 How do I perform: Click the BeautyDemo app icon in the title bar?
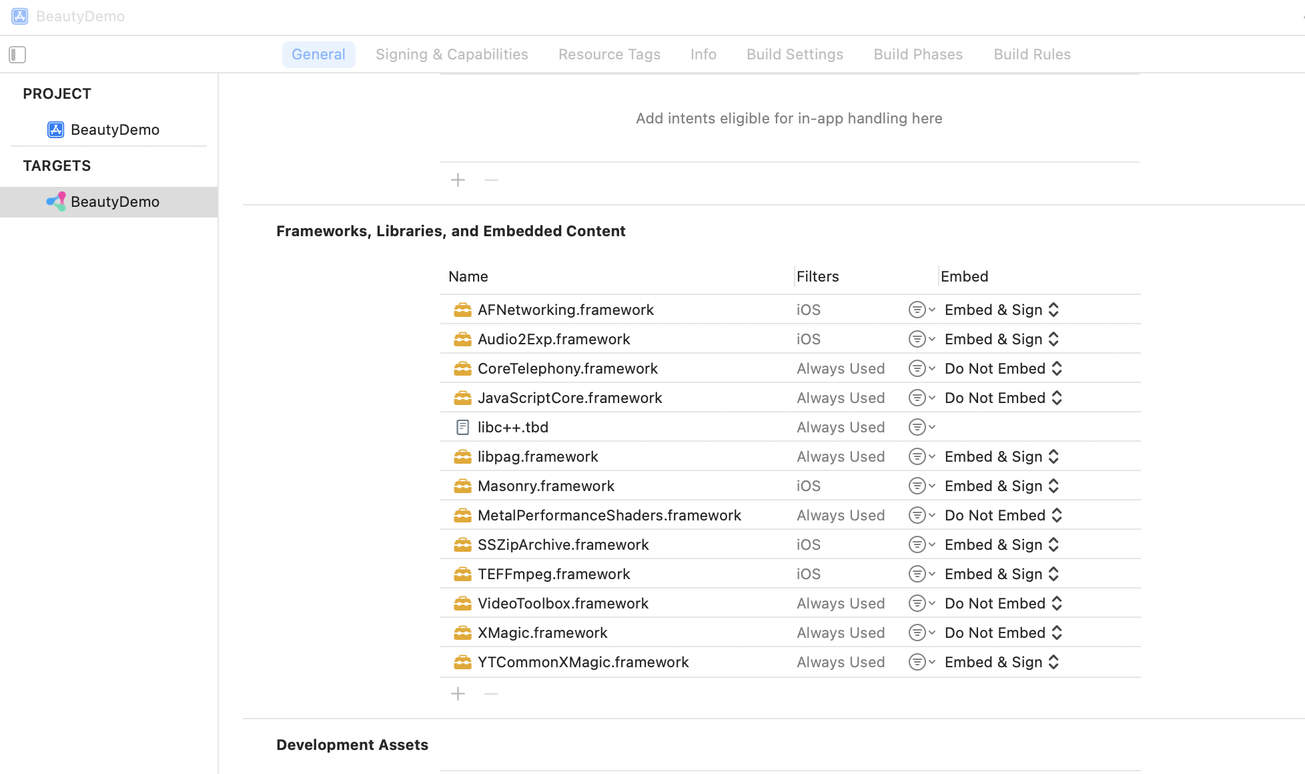(x=20, y=16)
